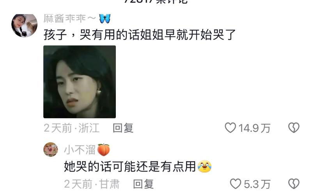Tap the blue butterfly emoji beside username
Image resolution: width=312 pixels, height=195 pixels.
(105, 19)
